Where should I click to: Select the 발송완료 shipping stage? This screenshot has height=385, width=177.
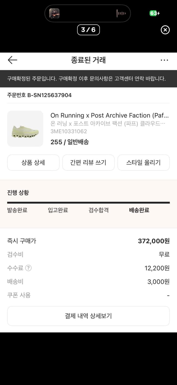[x=17, y=210]
